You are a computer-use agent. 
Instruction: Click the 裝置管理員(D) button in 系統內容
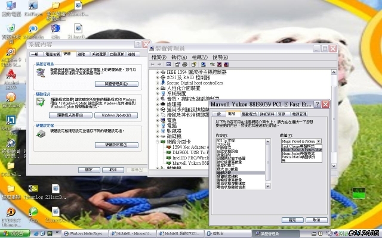click(116, 84)
